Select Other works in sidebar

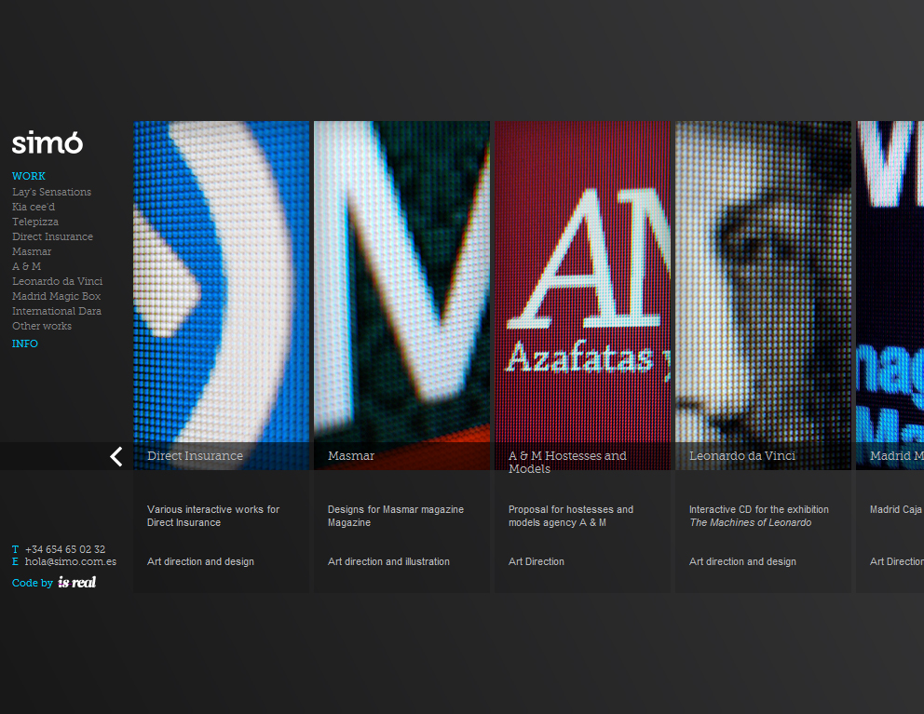(42, 326)
